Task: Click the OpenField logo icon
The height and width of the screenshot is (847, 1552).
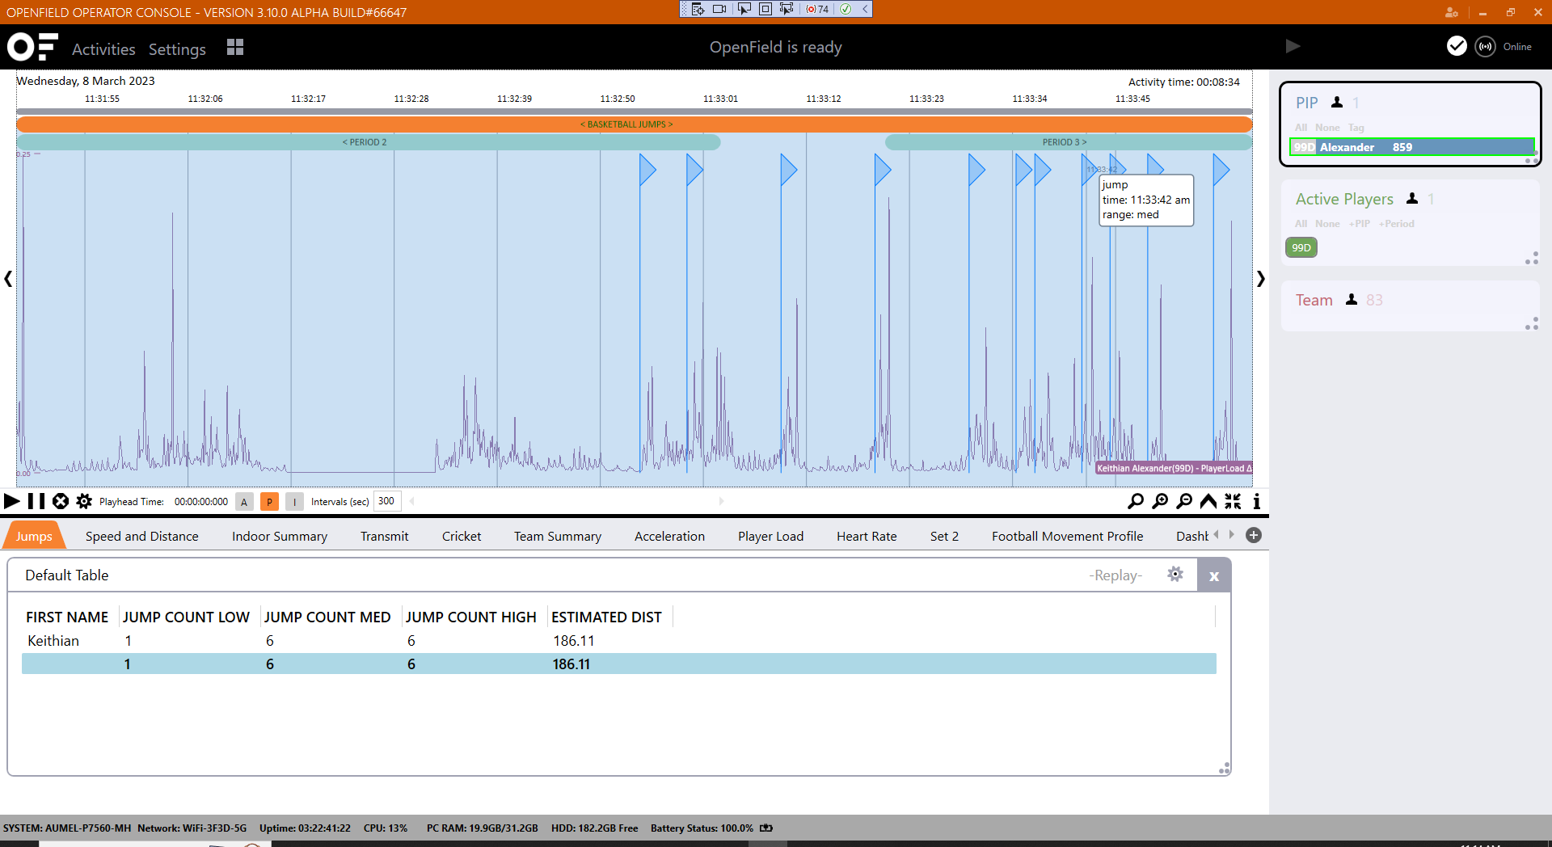Action: (32, 47)
